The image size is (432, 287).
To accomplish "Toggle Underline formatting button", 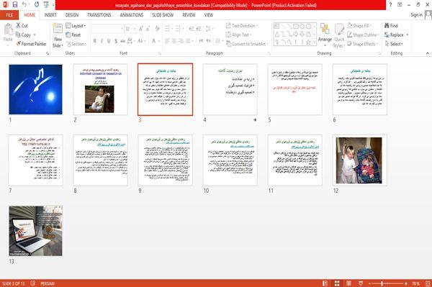I will click(x=109, y=41).
